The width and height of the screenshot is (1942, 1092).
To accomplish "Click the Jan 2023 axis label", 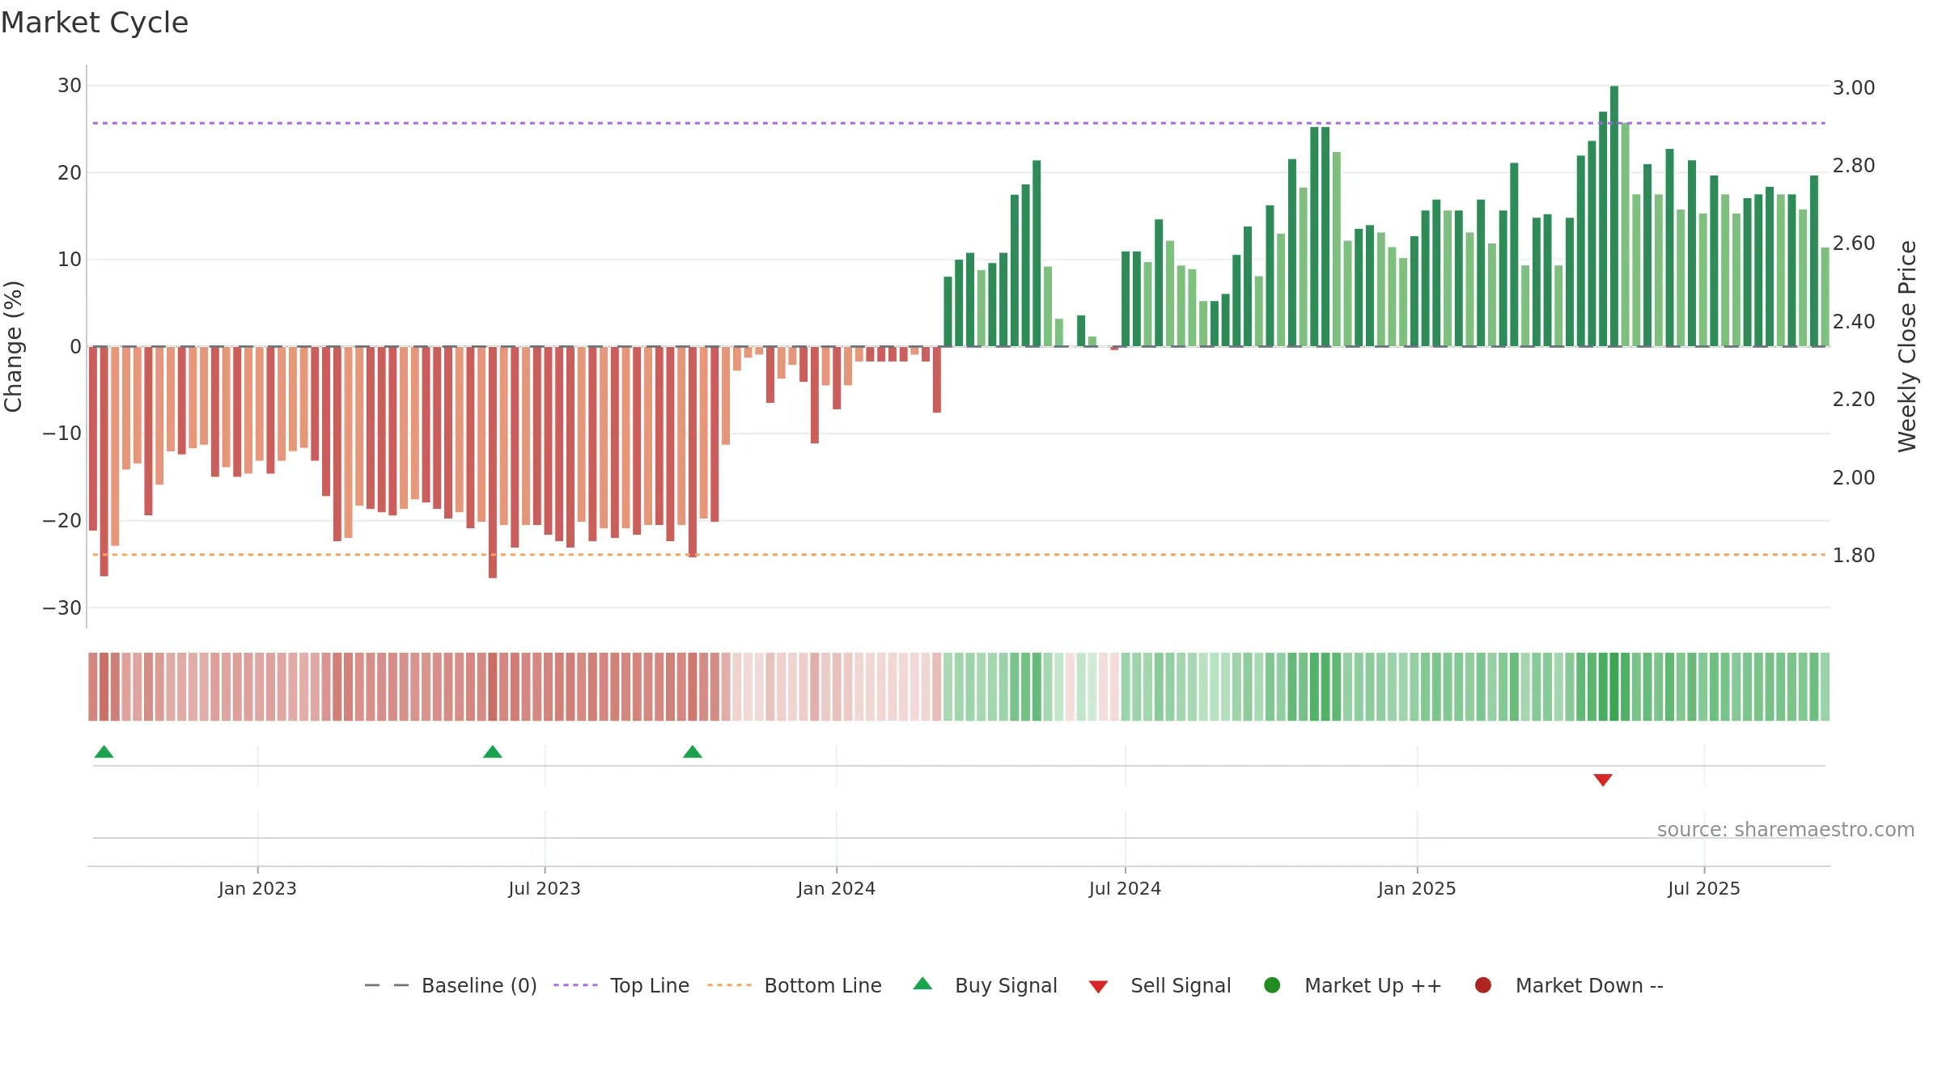I will [257, 888].
